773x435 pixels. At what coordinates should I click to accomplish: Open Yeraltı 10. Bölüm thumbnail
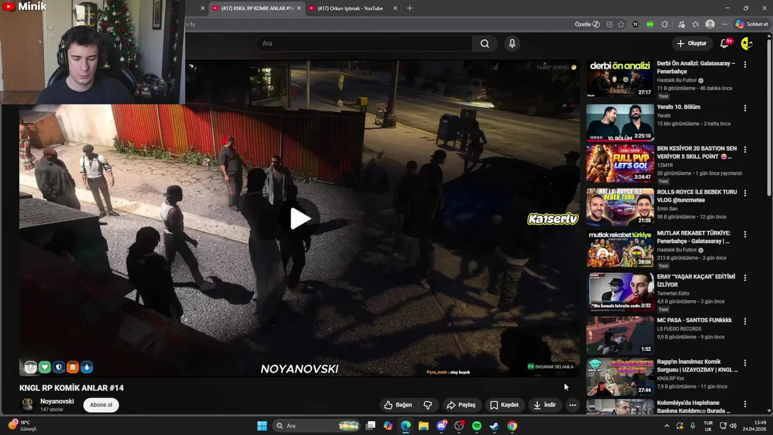(620, 123)
